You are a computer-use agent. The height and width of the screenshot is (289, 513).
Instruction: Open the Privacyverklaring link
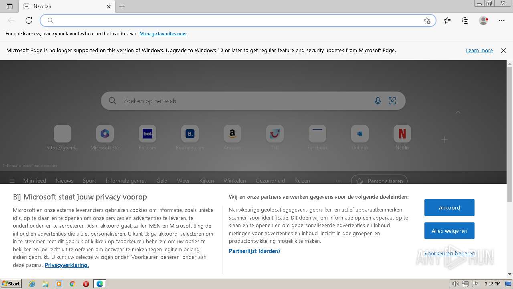click(x=67, y=265)
